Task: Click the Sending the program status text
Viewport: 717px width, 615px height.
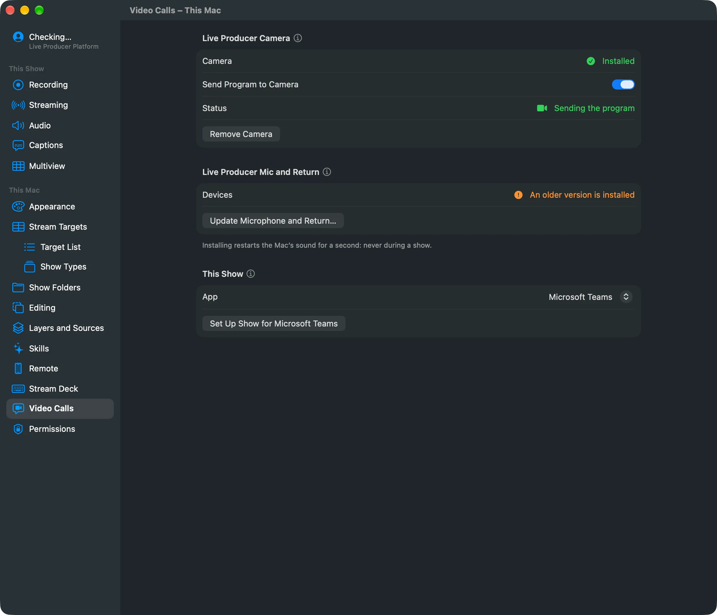Action: click(x=594, y=109)
